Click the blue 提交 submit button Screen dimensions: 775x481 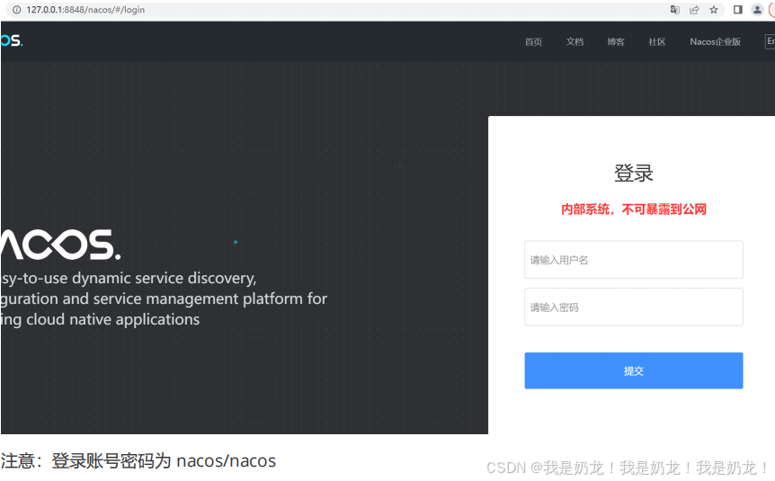point(634,370)
